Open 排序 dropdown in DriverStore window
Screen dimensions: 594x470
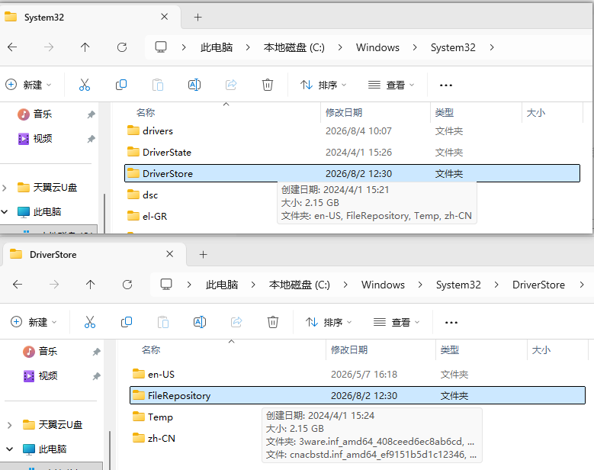[x=329, y=322]
